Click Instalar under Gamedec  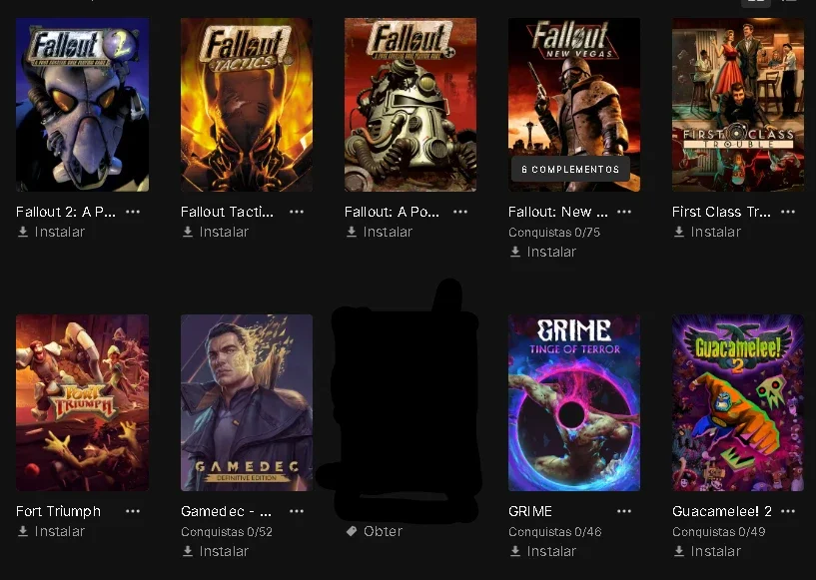click(x=215, y=551)
